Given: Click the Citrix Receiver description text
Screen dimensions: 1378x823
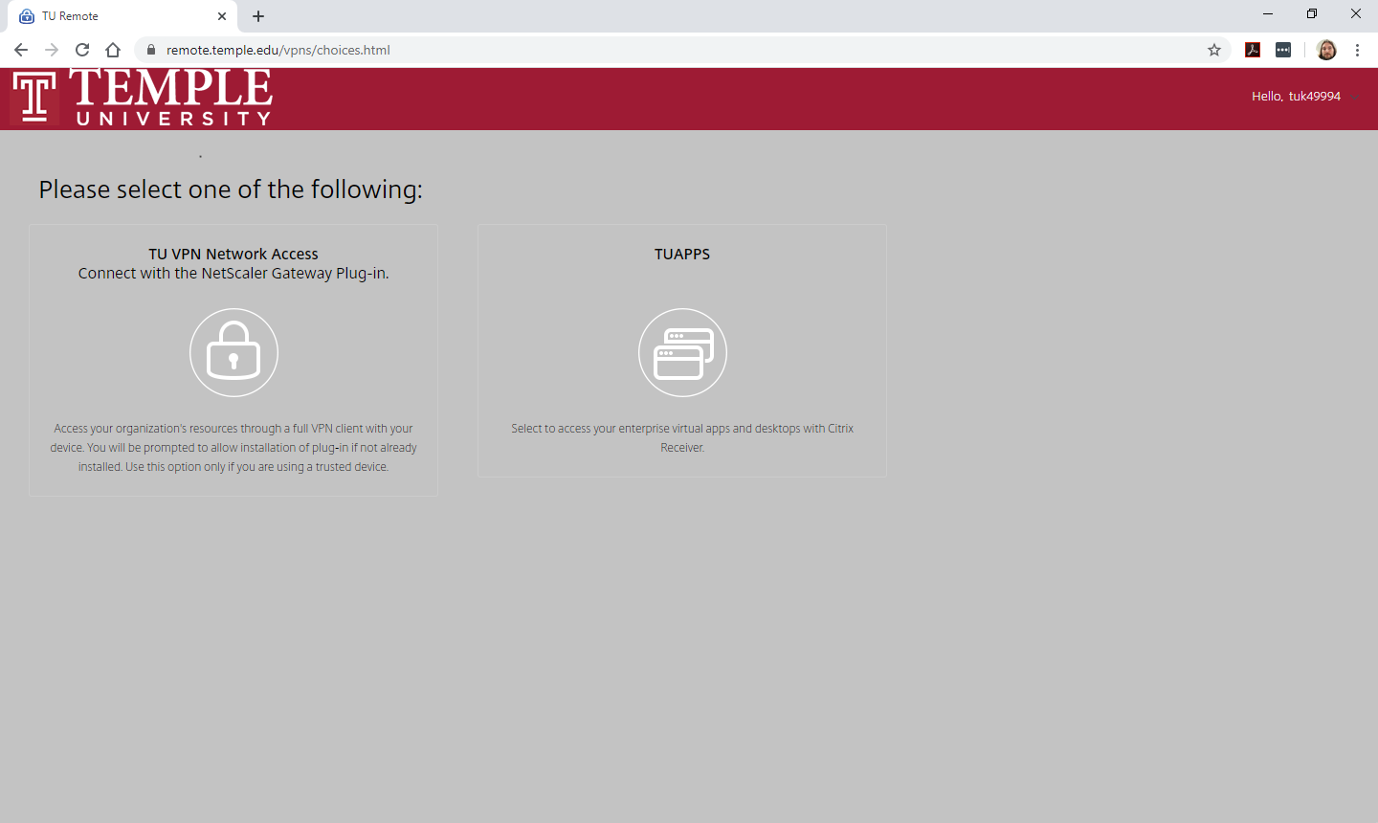Looking at the screenshot, I should [x=682, y=438].
